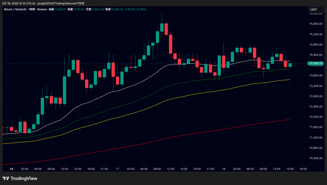Click the current price label 74,086.76
The width and height of the screenshot is (327, 185).
(x=316, y=63)
